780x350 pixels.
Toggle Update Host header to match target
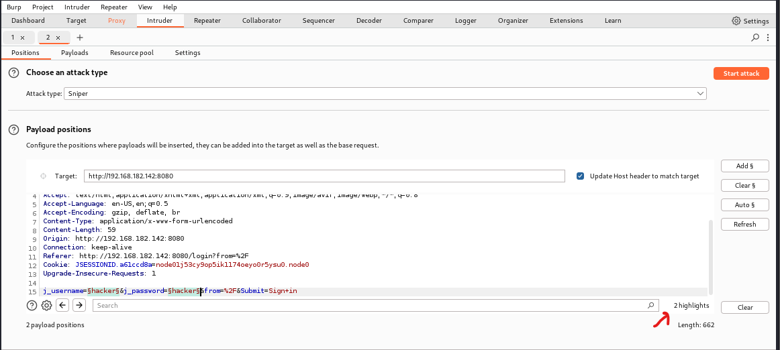click(580, 176)
